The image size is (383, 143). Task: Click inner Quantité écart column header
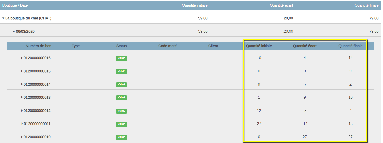[305, 46]
